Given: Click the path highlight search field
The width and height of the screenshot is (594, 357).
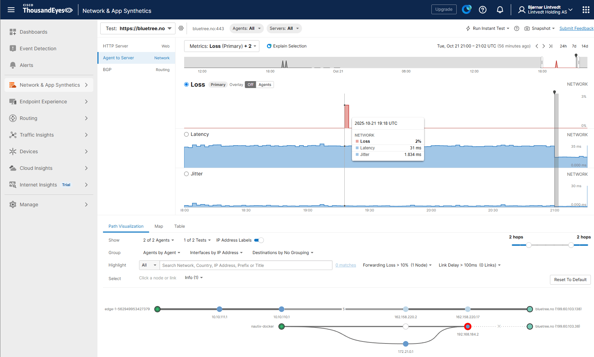Looking at the screenshot, I should pyautogui.click(x=246, y=265).
